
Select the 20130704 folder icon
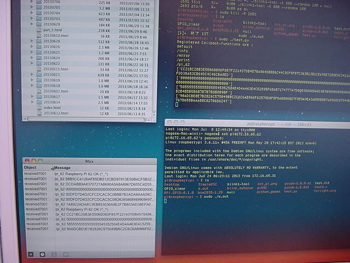39,13
